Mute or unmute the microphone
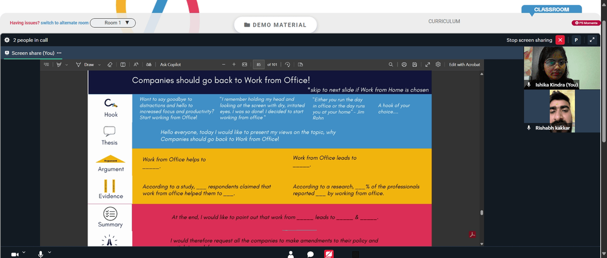607x258 pixels. click(41, 254)
